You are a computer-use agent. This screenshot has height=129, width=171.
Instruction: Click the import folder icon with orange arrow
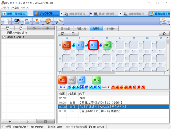[38, 21]
